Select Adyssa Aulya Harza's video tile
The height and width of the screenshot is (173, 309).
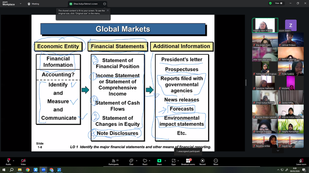291,112
